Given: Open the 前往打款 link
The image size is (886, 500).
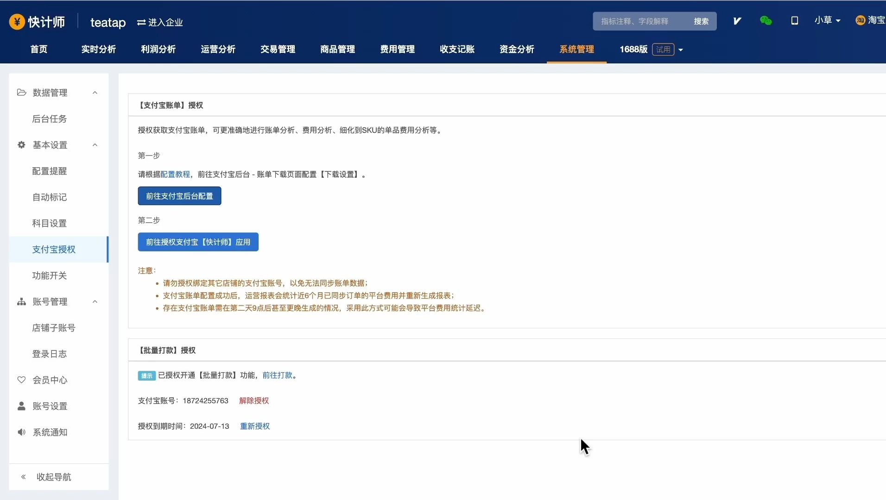Looking at the screenshot, I should point(278,375).
